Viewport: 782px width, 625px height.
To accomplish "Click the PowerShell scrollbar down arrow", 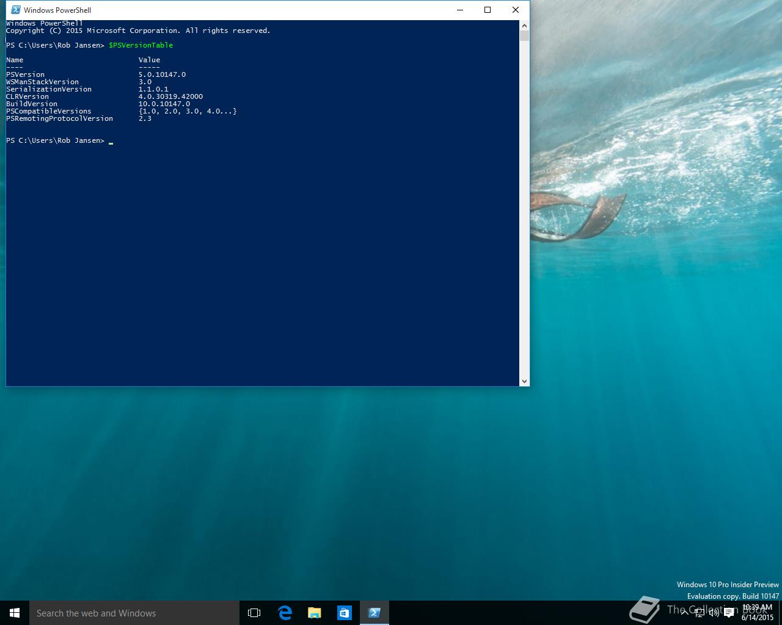I will coord(524,381).
